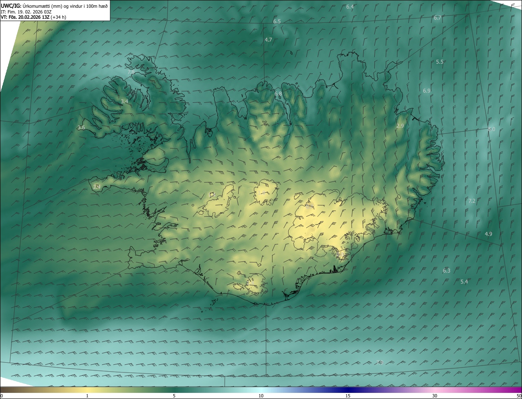Click the 5.5 value label on the map
The width and height of the screenshot is (522, 399).
point(440,62)
